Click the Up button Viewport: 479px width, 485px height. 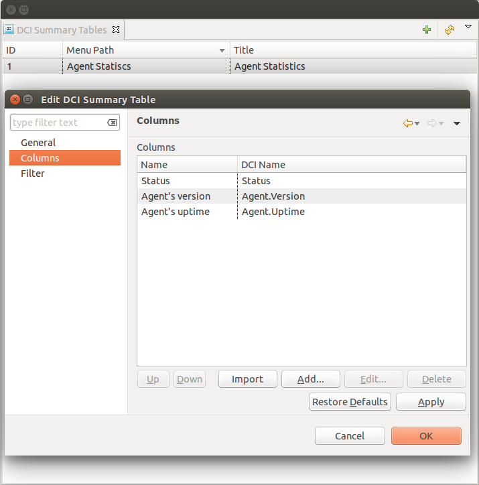(153, 379)
